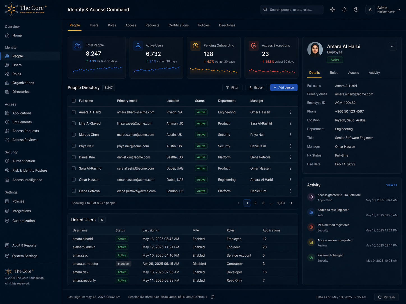The width and height of the screenshot is (406, 304).
Task: Go to page 1,031 of the directory
Action: pos(281,203)
